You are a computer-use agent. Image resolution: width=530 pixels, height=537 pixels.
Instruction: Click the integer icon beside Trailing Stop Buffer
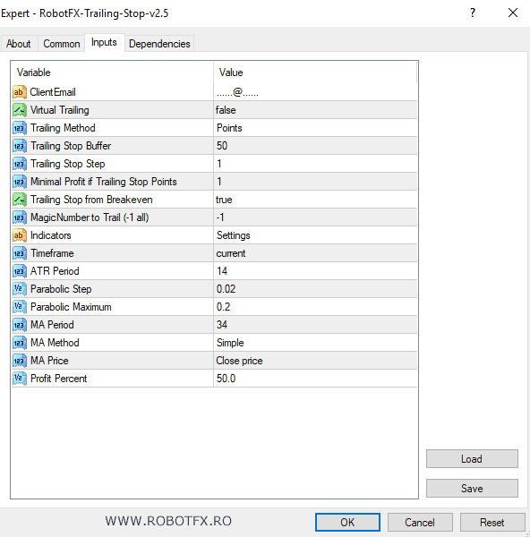coord(20,146)
